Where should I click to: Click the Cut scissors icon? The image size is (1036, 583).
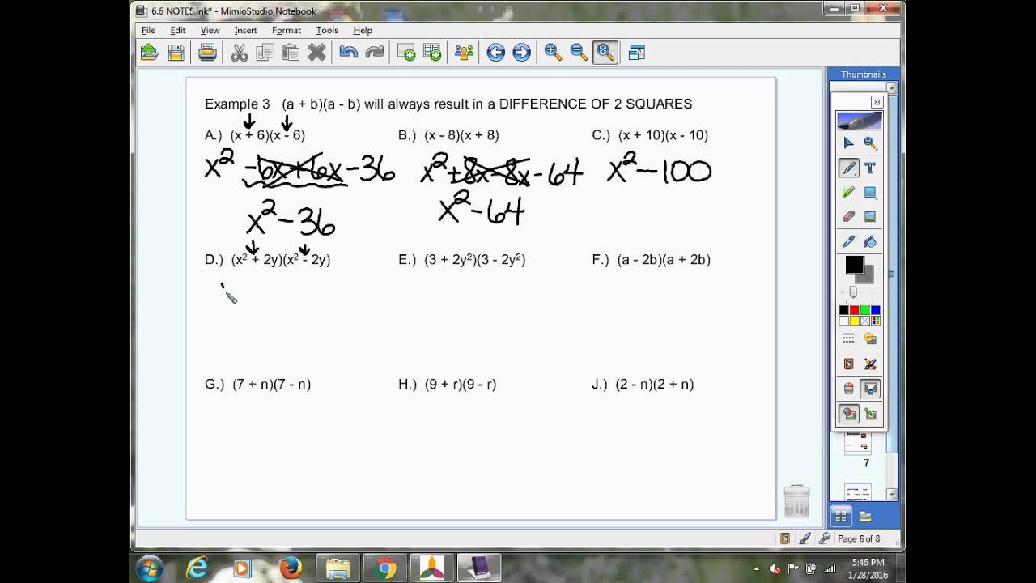(240, 53)
